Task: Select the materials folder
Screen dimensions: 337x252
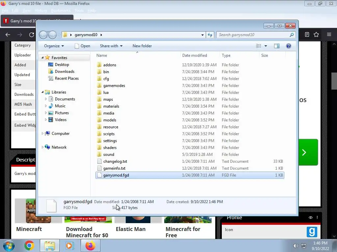Action: click(111, 106)
